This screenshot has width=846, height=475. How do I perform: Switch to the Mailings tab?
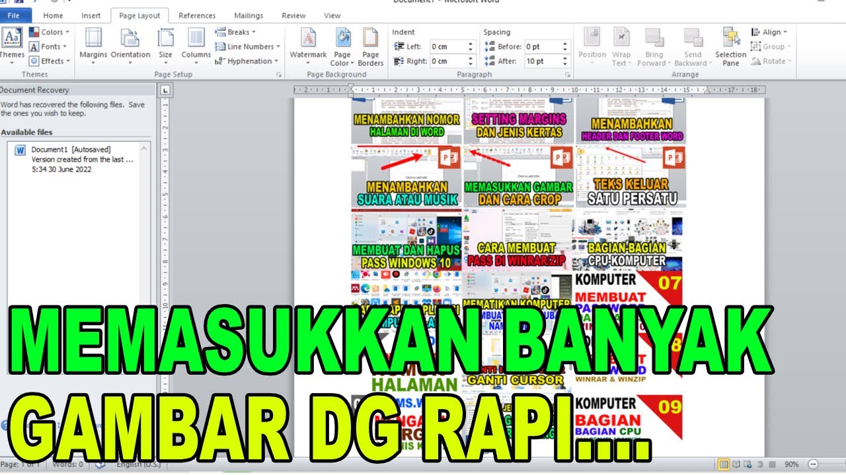pyautogui.click(x=249, y=15)
